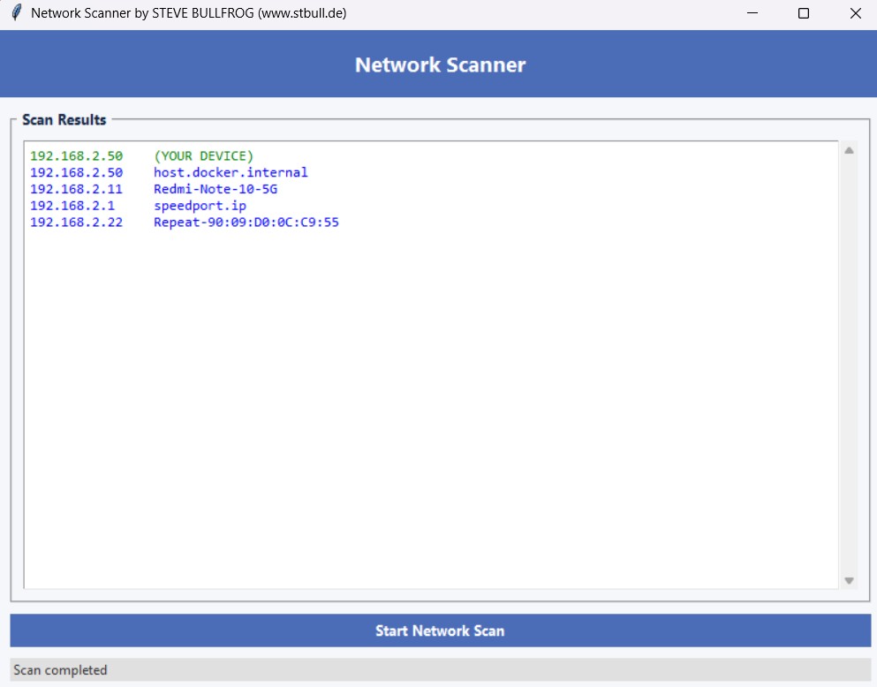This screenshot has height=687, width=877.
Task: Click the Scan Results group label
Action: pos(64,119)
